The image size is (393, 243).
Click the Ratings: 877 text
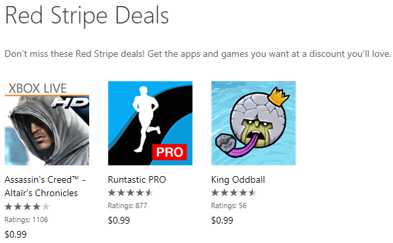[127, 206]
